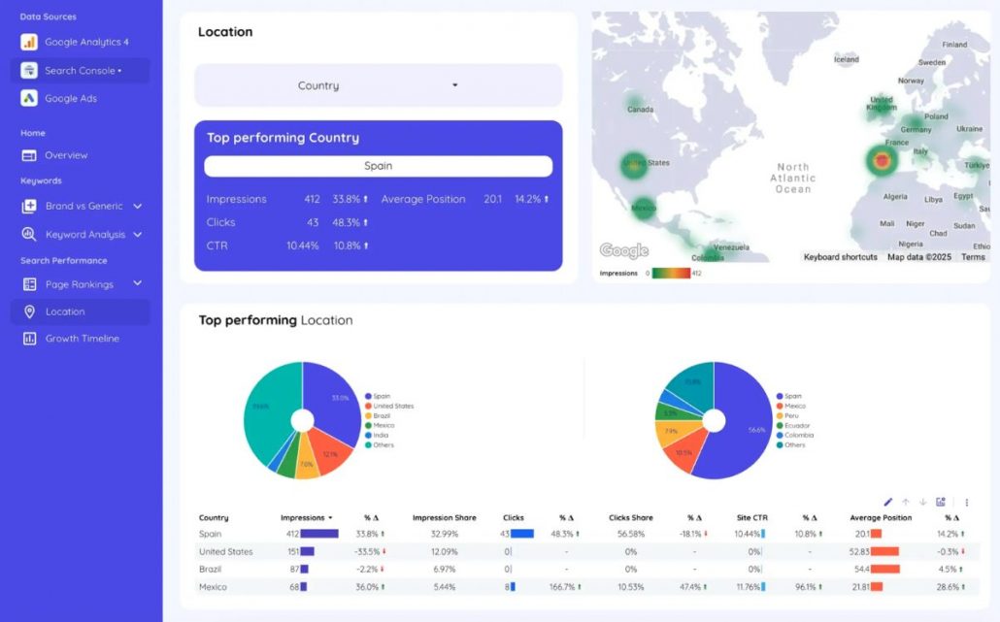Click the Keyword Analysis magnifier icon
Viewport: 1000px width, 622px height.
click(29, 234)
